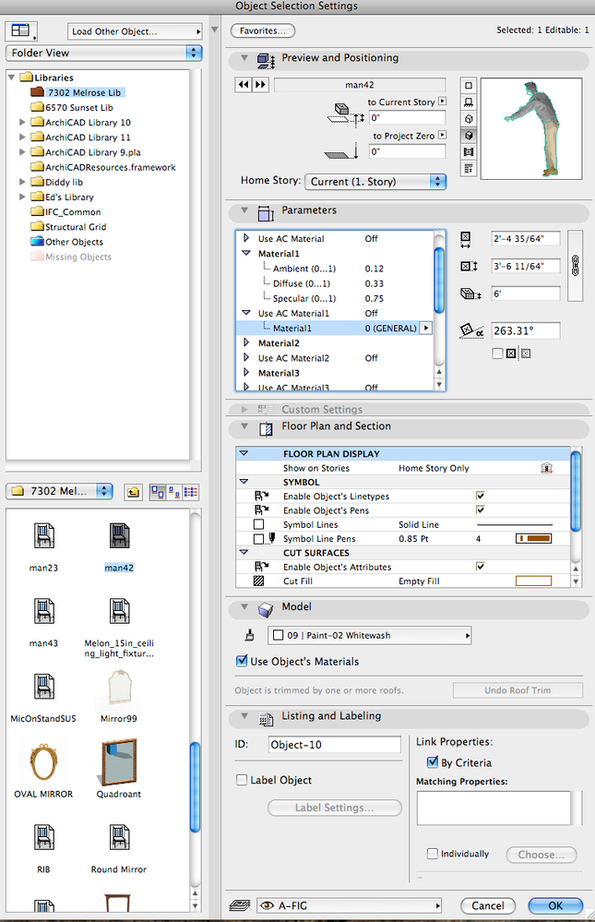Click the dimension chain link icon
The image size is (595, 922).
pyautogui.click(x=575, y=266)
